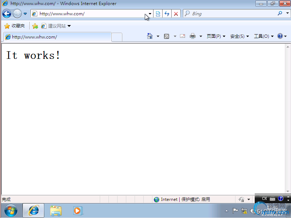Click the language bar keyboard icon

272,199
